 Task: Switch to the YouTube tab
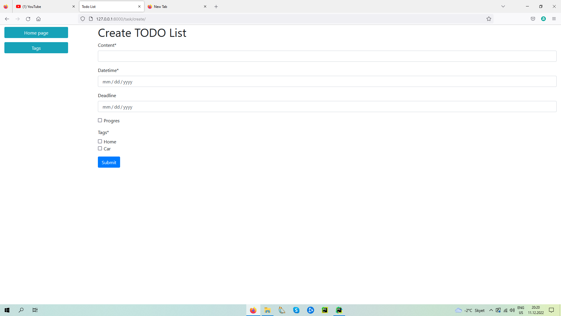[44, 6]
